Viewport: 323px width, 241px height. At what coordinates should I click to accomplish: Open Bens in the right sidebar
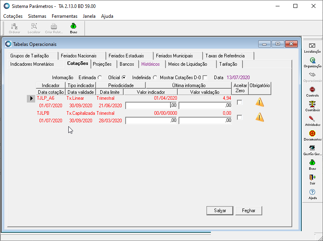point(312,165)
